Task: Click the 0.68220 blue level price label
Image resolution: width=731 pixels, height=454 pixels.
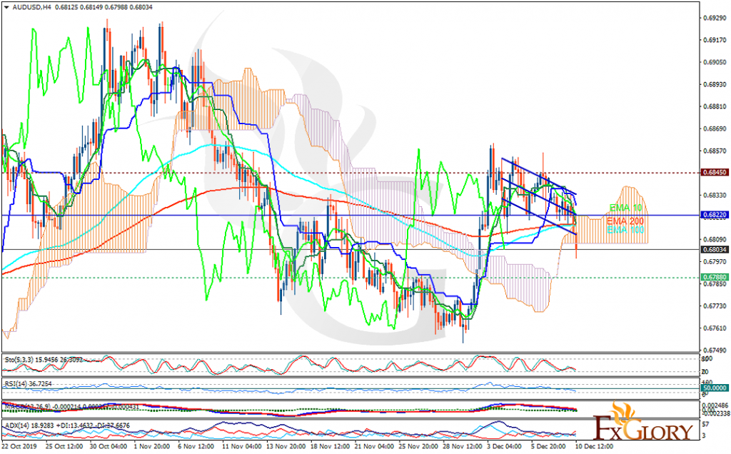Action: [x=715, y=215]
